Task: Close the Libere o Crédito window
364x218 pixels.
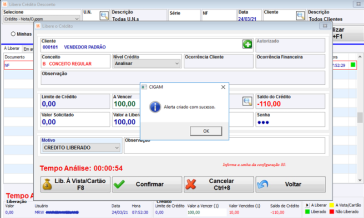Action: (x=325, y=26)
